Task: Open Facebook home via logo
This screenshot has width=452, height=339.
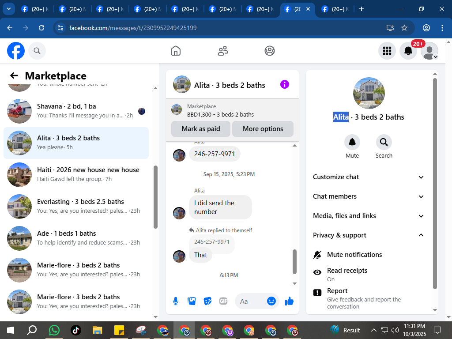Action: point(16,51)
